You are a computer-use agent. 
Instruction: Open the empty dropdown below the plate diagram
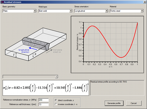point(56,77)
